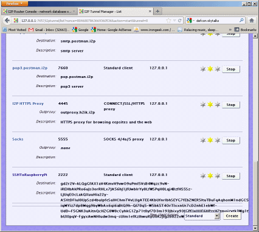Show more bookmarks with chevron
This screenshot has height=232, width=259.
230,30
